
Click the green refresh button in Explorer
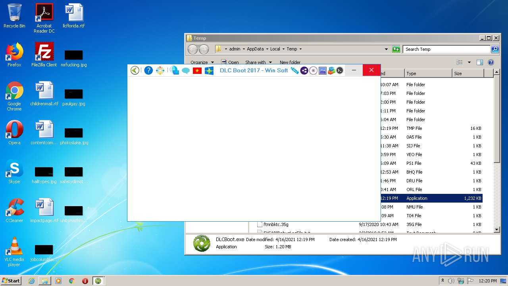[396, 49]
